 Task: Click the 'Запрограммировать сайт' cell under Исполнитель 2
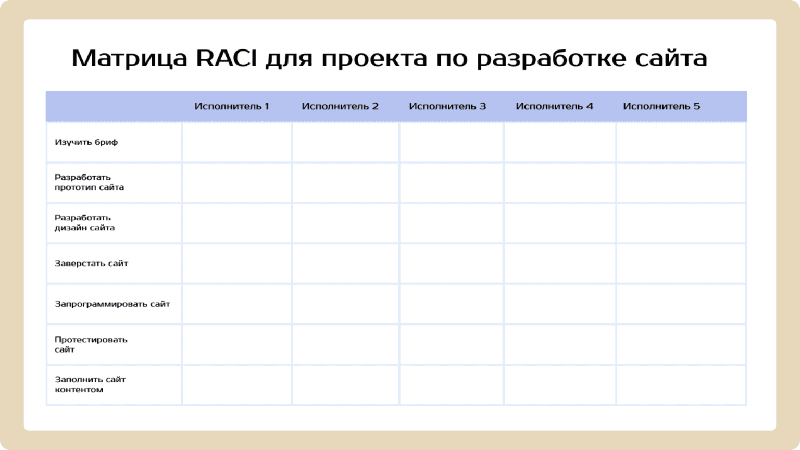(345, 304)
